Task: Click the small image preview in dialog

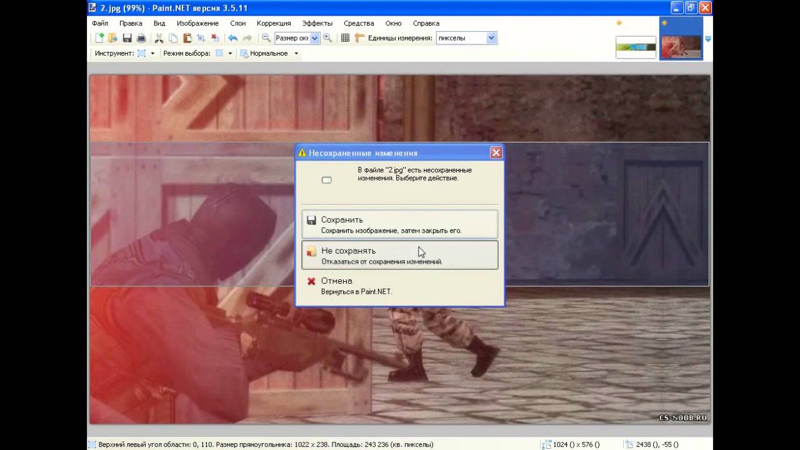Action: tap(326, 180)
